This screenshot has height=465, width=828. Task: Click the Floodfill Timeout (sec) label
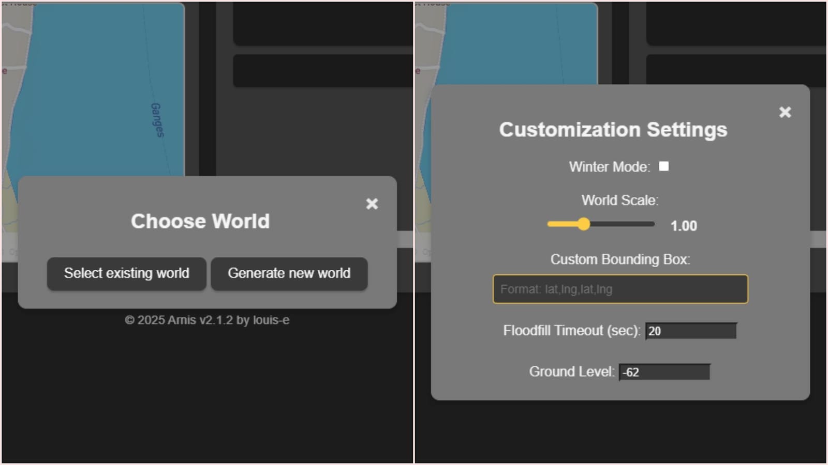pos(571,331)
